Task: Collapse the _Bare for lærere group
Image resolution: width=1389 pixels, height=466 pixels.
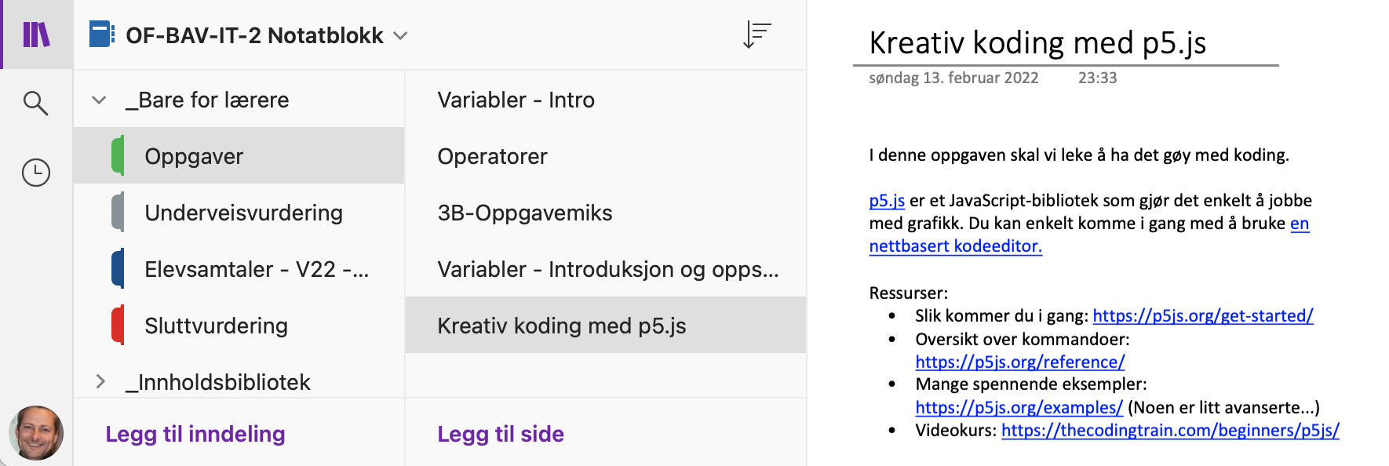Action: click(x=99, y=100)
